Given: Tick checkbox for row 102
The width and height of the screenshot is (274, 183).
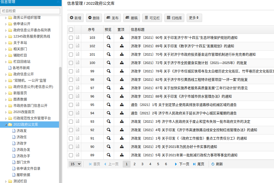Looking at the screenshot, I should coord(71,46).
